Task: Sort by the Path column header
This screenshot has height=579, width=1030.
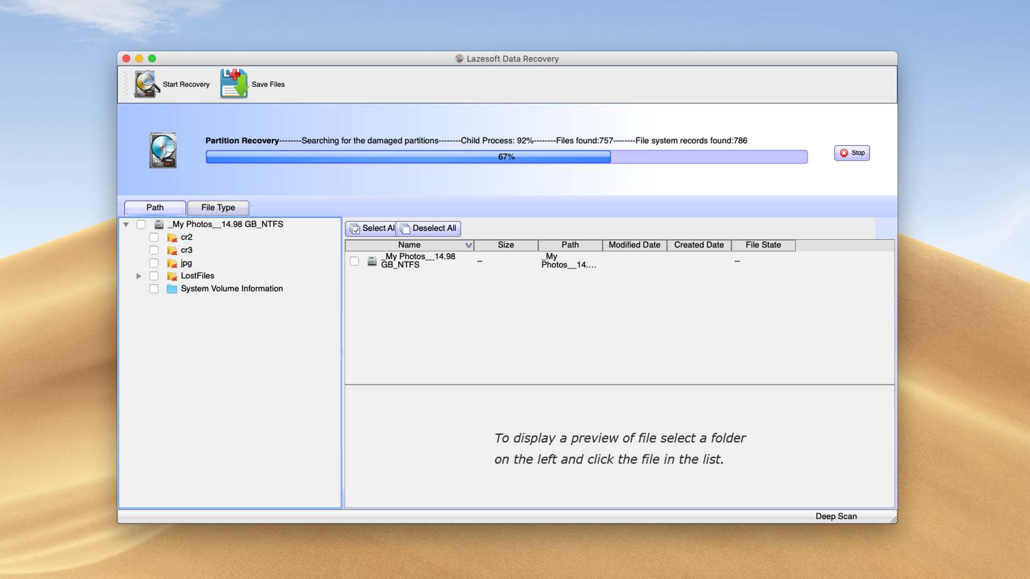Action: tap(570, 245)
